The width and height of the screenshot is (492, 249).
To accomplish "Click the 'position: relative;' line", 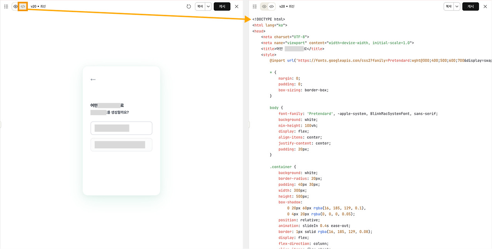I will point(299,220).
